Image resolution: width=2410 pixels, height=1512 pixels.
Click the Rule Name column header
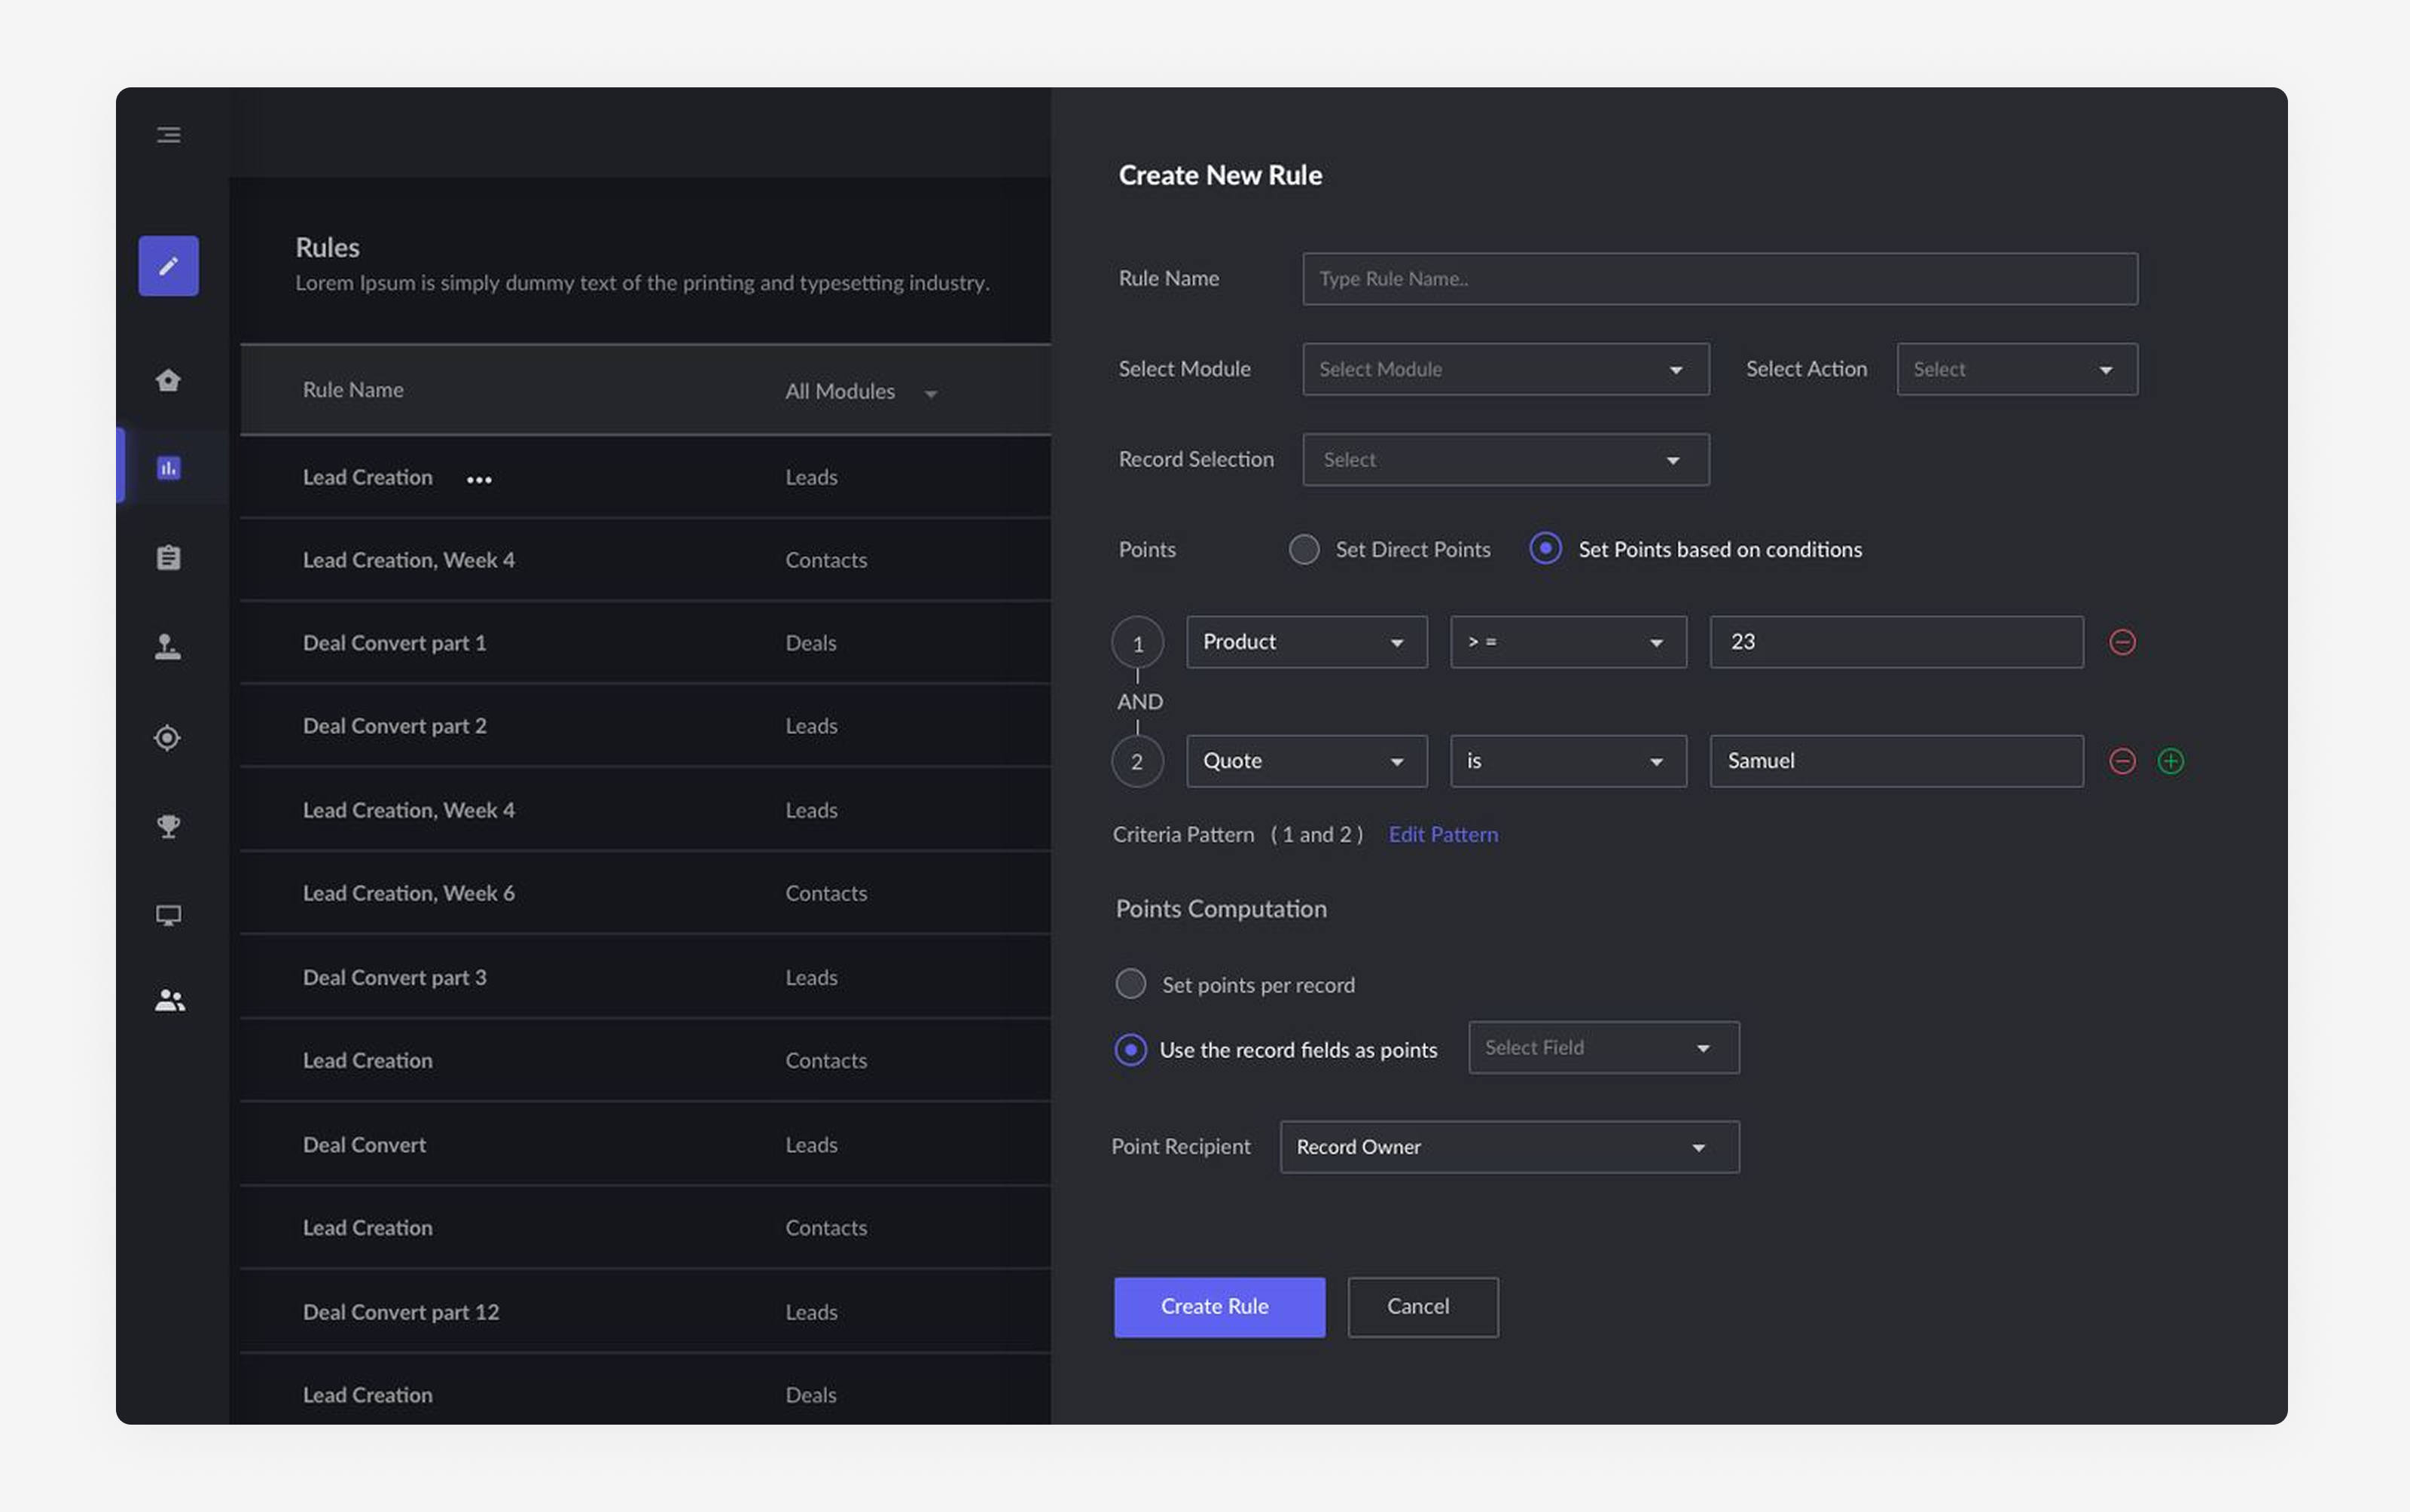tap(353, 390)
